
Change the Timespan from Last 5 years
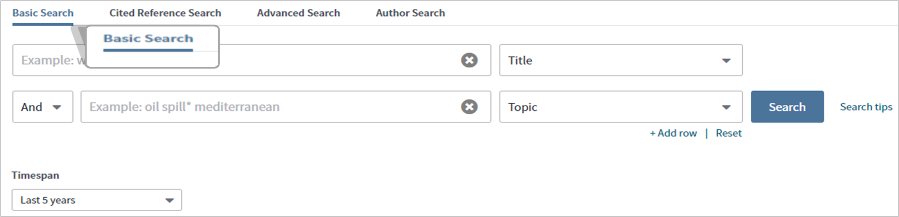[97, 200]
